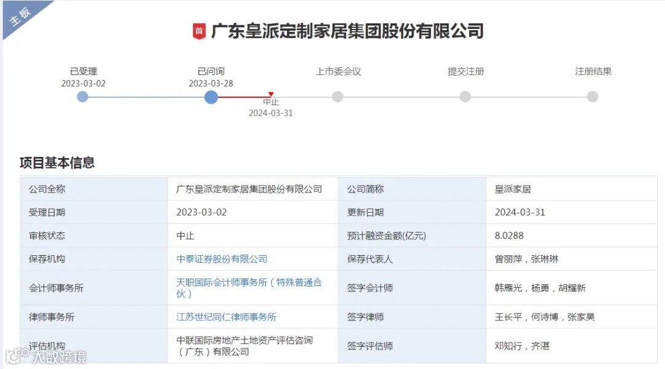The image size is (665, 369).
Task: Click the 中止 label under the timeline
Action: click(x=270, y=102)
